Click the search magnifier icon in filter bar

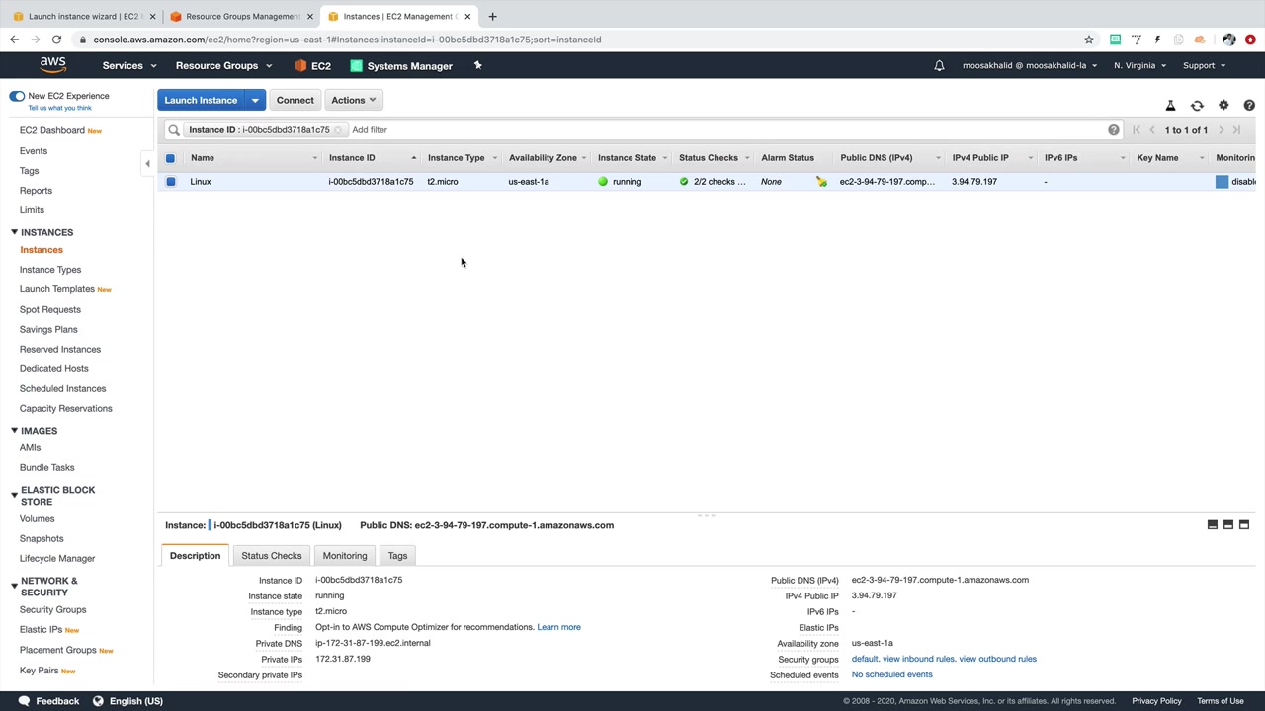[174, 130]
